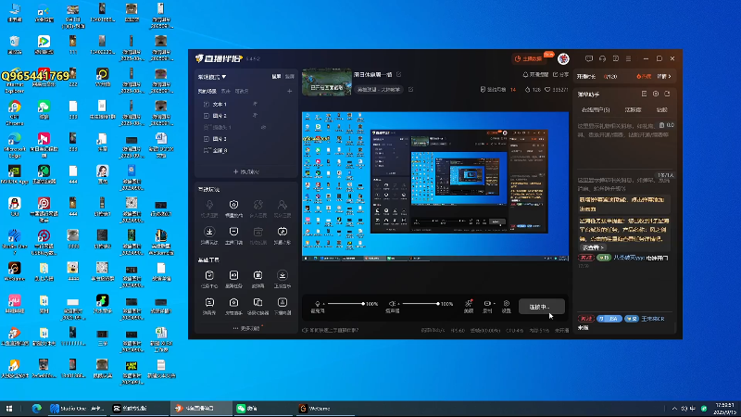Select the 在线用户(5) tab
This screenshot has height=417, width=741.
(596, 109)
